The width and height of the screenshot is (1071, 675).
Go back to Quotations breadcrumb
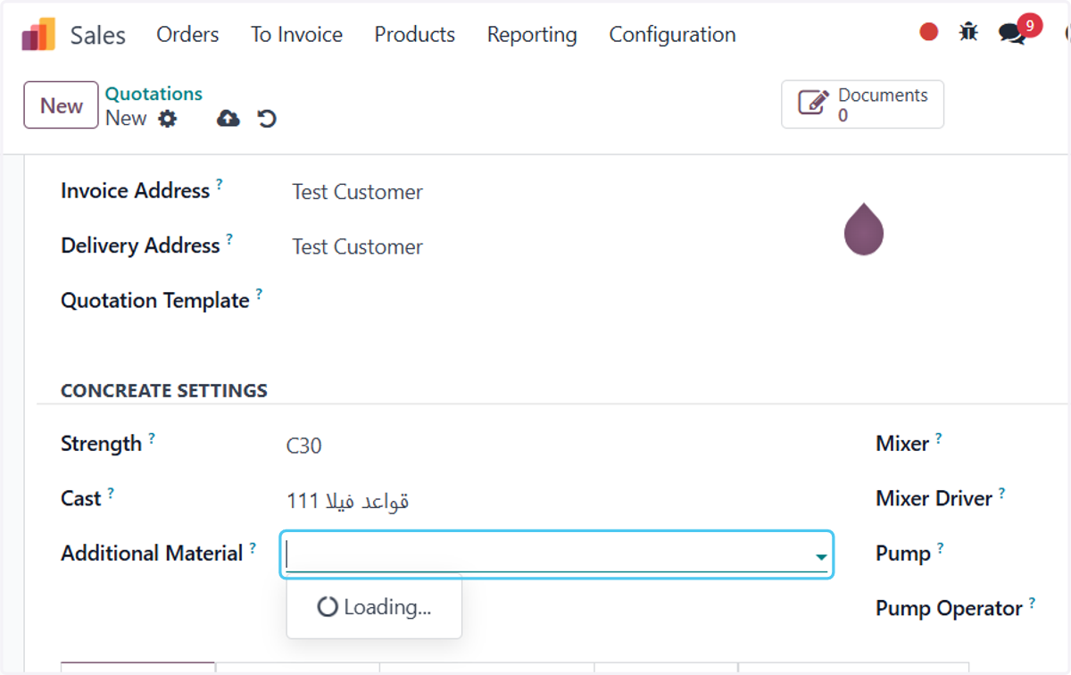coord(154,94)
